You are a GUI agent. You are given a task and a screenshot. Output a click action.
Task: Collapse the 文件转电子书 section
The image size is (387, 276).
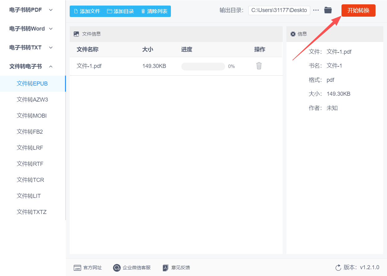(31, 66)
